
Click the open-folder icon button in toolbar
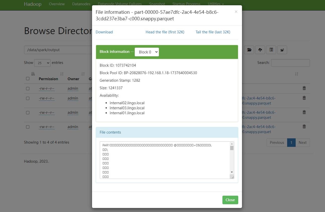(x=249, y=50)
